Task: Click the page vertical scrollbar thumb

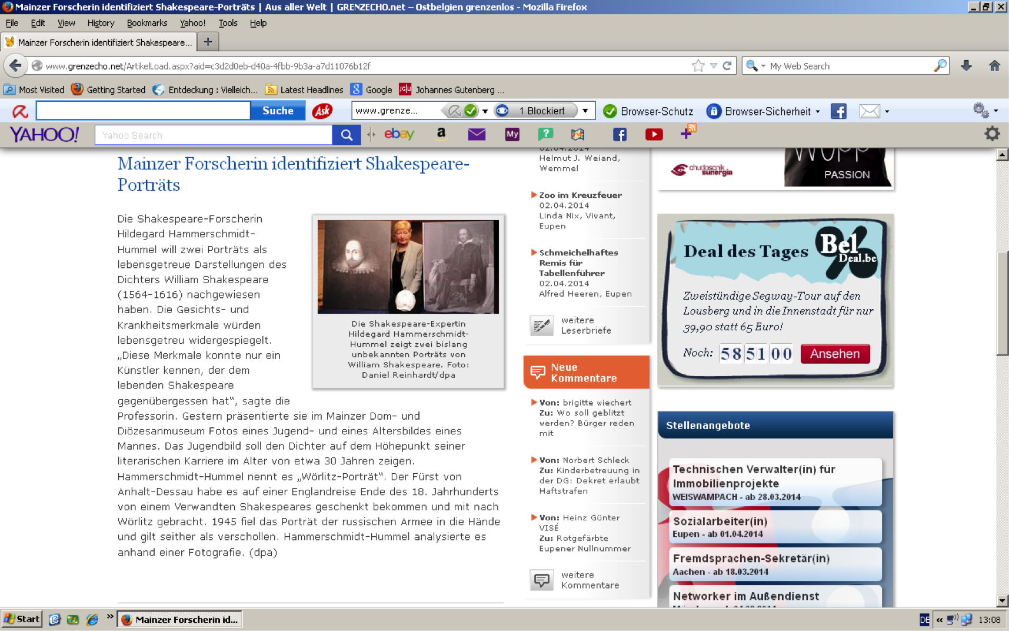Action: click(x=1003, y=303)
